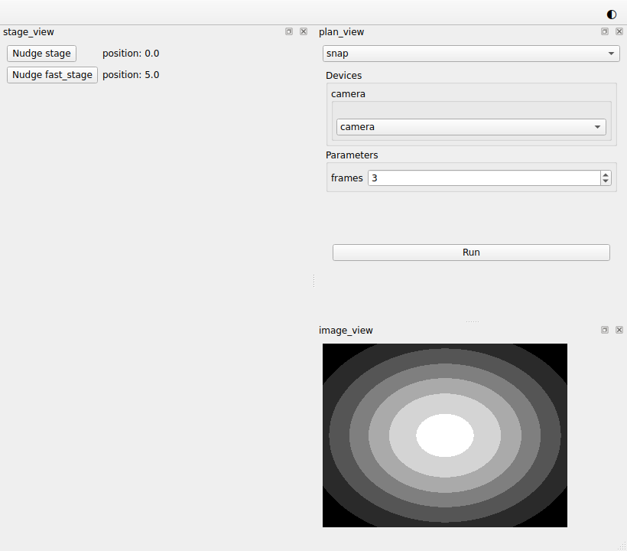Screen dimensions: 627x551
Task: Click the Nudge stage button
Action: [41, 54]
